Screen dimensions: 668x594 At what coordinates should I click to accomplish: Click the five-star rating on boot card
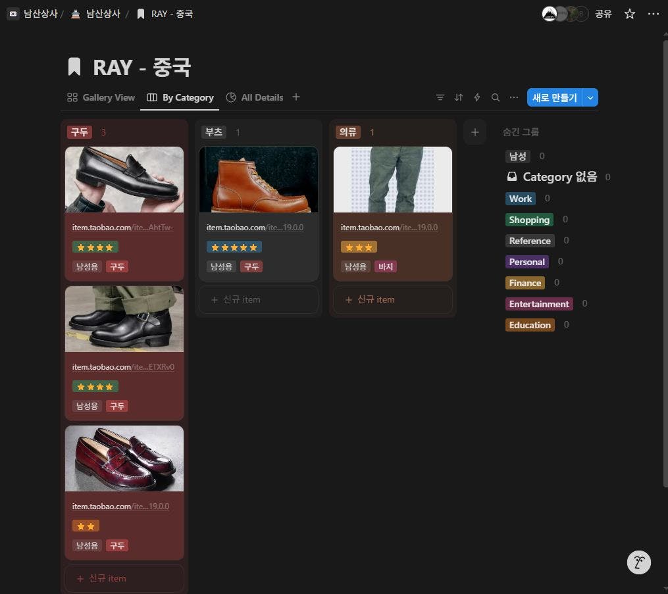click(x=234, y=247)
